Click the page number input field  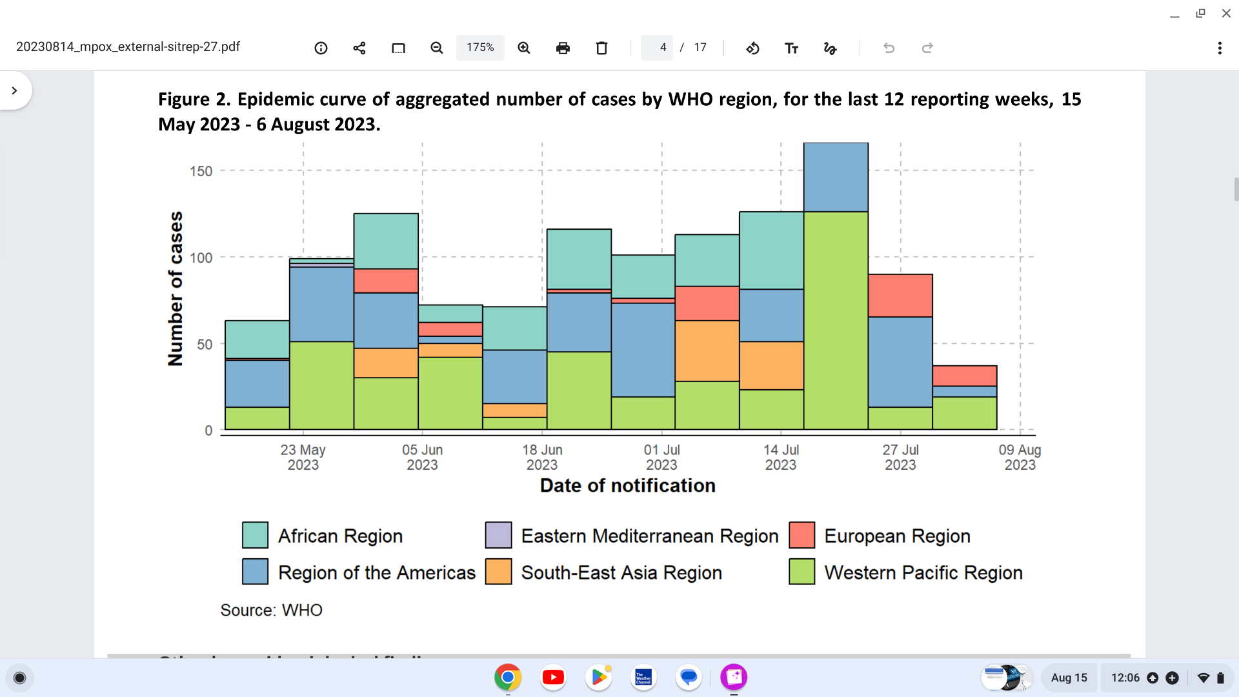tap(657, 48)
